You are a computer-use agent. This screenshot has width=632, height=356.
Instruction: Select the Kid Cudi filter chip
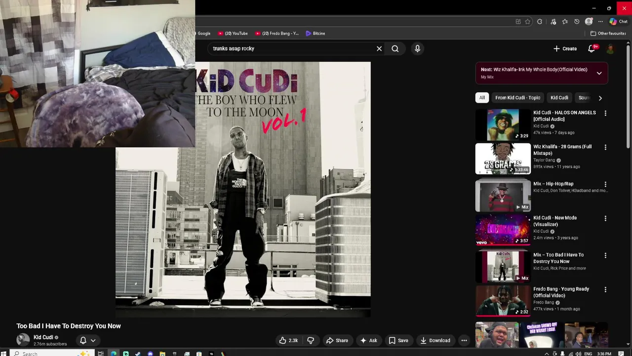point(559,97)
